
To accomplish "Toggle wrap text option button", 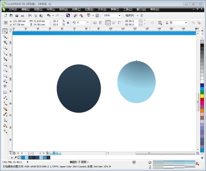I will pos(160,23).
